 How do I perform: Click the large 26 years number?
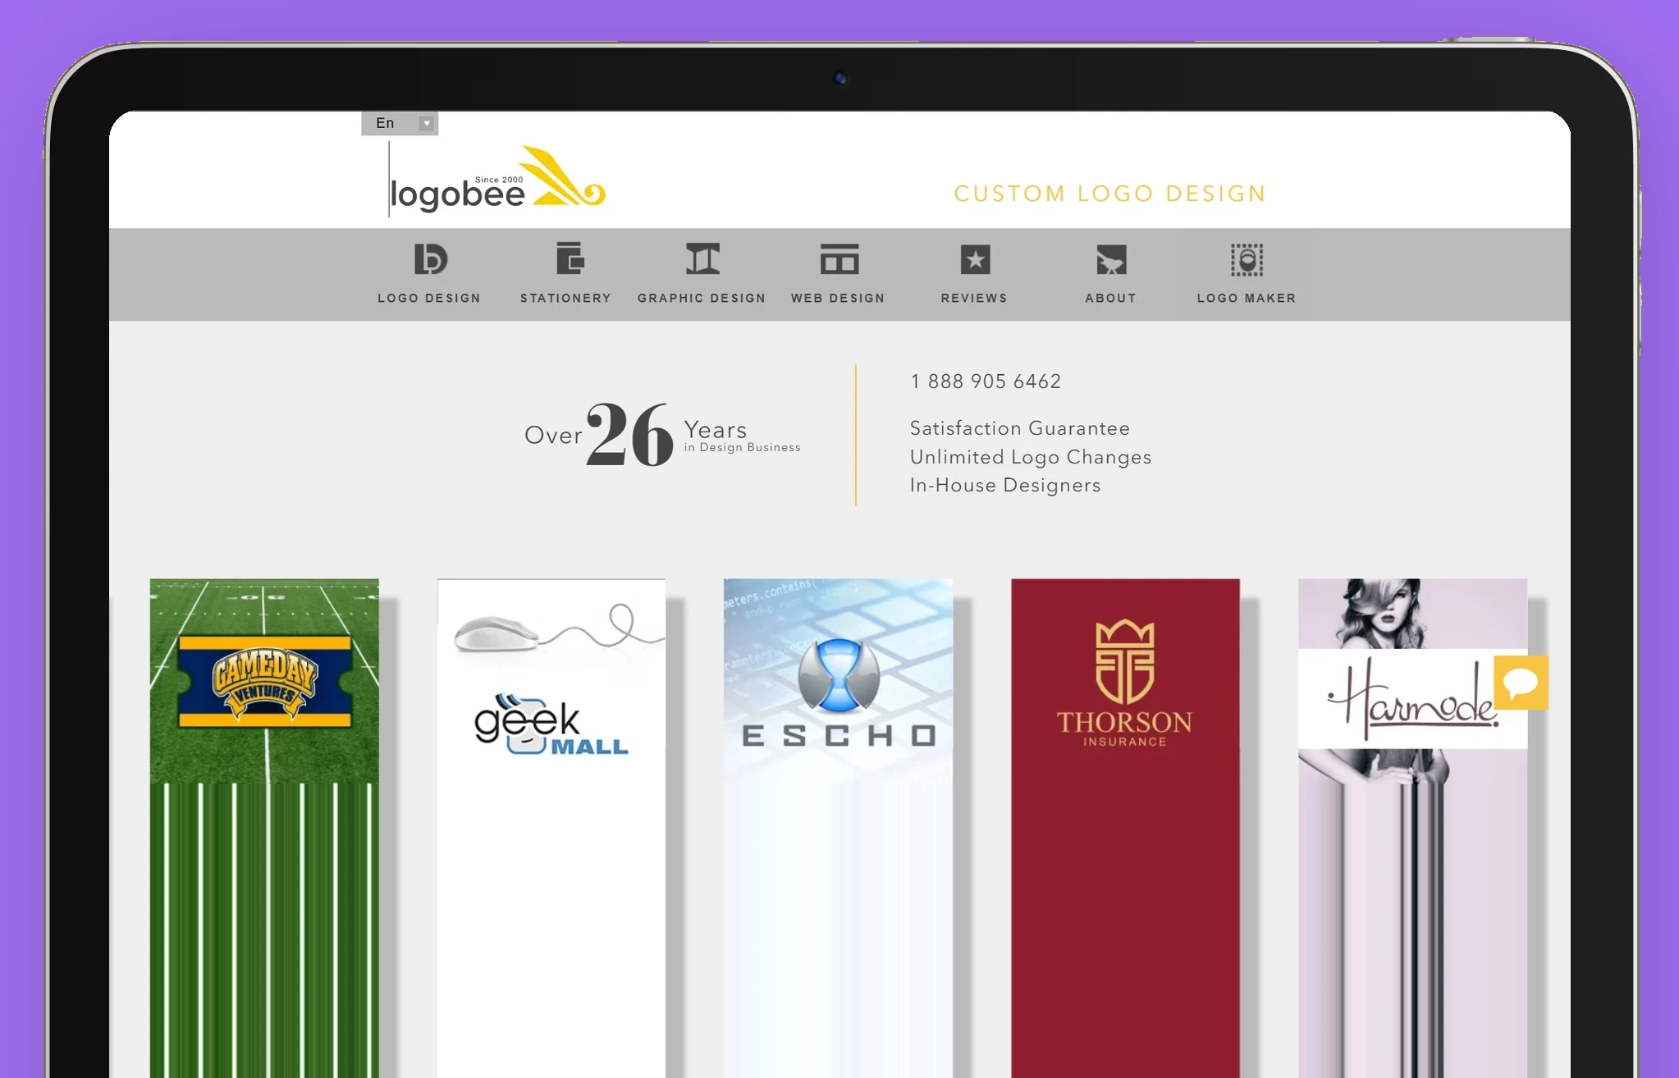point(630,435)
